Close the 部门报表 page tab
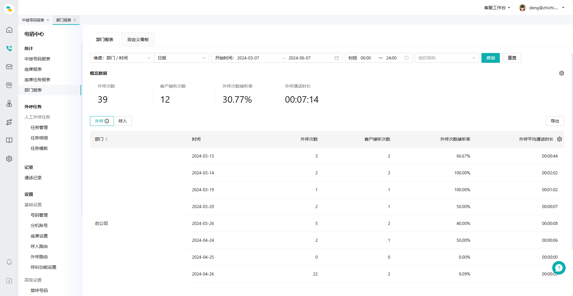Image resolution: width=573 pixels, height=296 pixels. (x=75, y=20)
